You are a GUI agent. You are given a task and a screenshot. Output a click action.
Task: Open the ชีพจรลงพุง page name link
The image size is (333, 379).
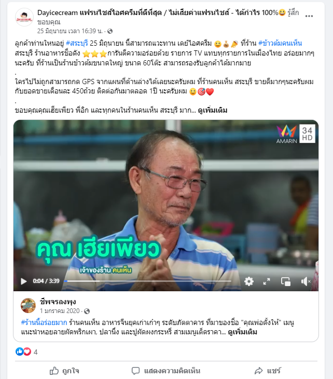(x=58, y=302)
